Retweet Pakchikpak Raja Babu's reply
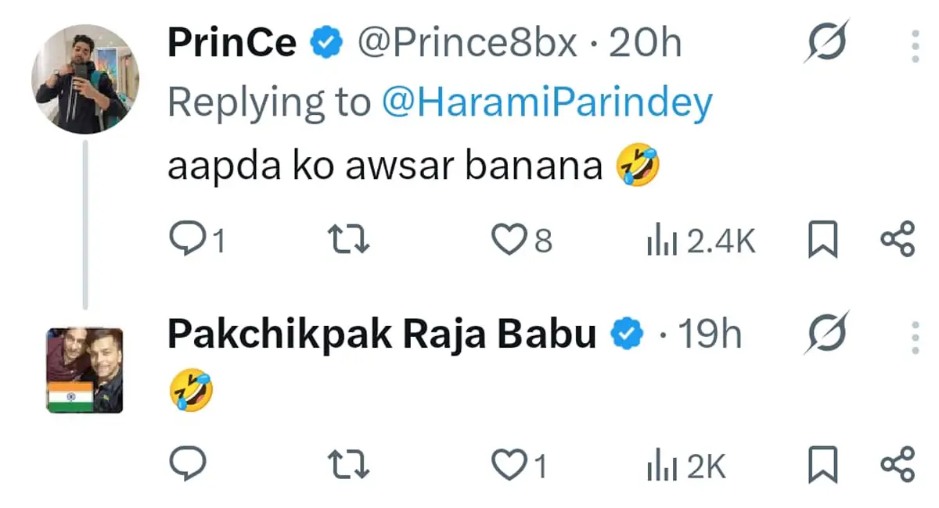The image size is (939, 508). (x=347, y=463)
